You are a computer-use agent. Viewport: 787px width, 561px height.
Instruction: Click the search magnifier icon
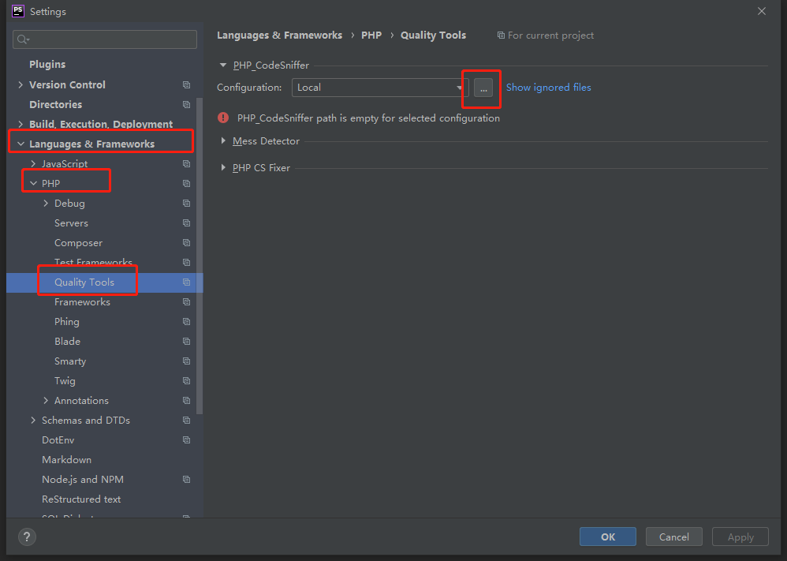click(x=23, y=39)
